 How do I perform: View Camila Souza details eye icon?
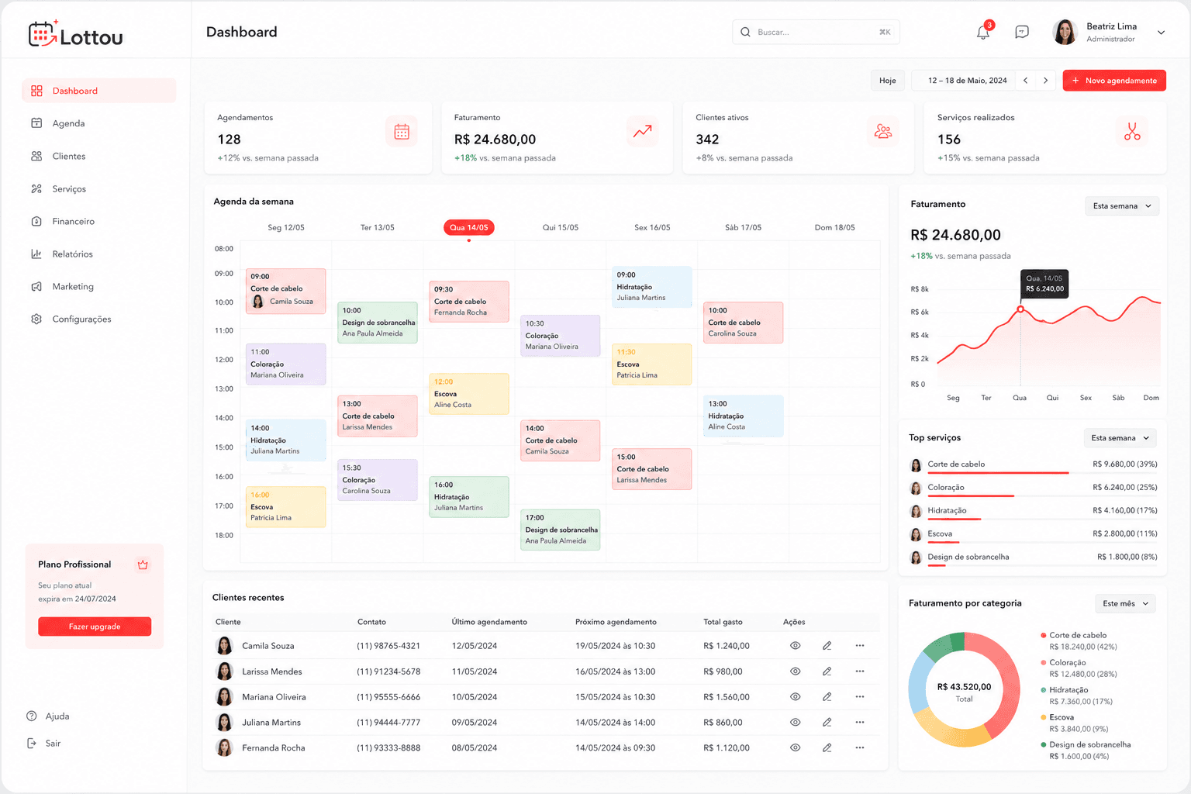pyautogui.click(x=796, y=646)
